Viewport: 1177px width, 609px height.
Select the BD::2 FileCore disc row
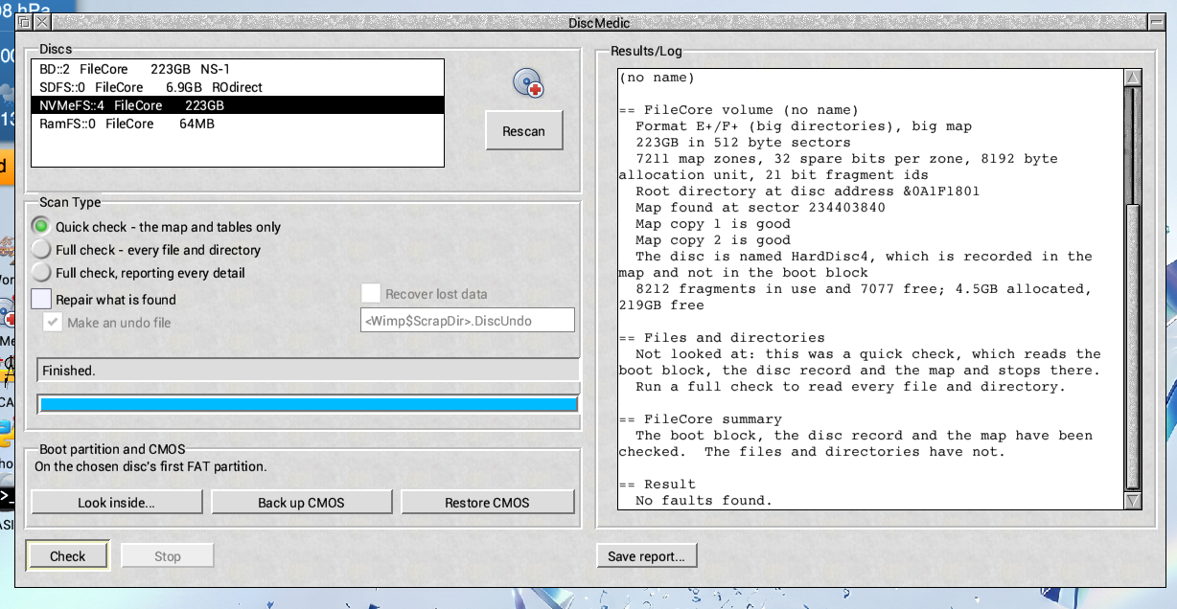point(238,69)
